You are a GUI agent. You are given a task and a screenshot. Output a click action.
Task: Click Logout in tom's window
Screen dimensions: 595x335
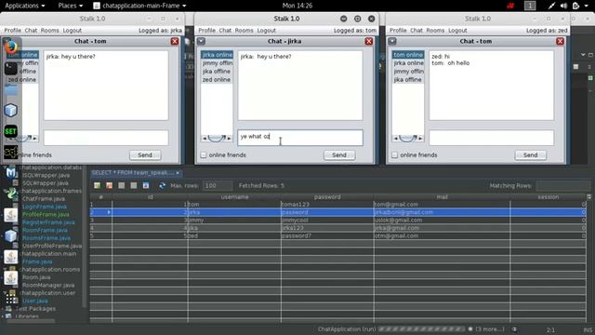coord(267,31)
